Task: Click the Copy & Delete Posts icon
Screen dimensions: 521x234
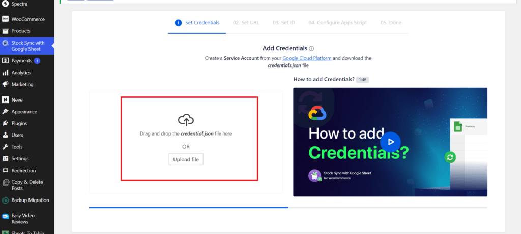Action: coord(5,183)
